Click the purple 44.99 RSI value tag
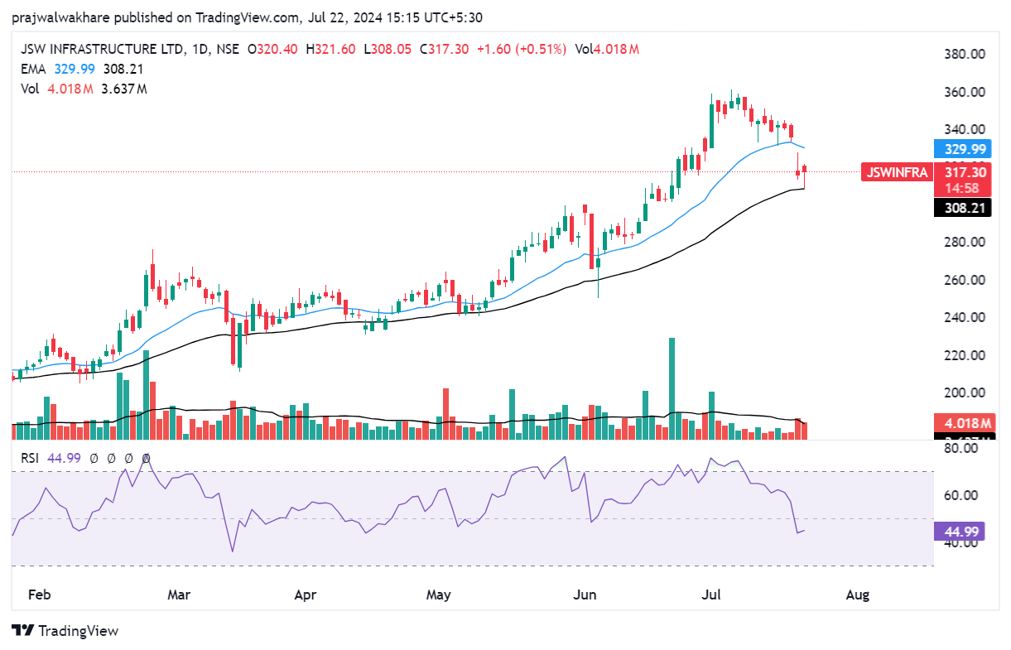 point(958,531)
